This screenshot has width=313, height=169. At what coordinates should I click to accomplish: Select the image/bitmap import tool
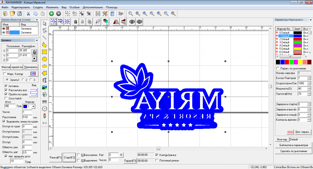point(45,87)
